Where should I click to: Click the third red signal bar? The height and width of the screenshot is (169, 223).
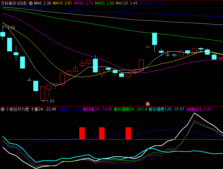pos(128,133)
